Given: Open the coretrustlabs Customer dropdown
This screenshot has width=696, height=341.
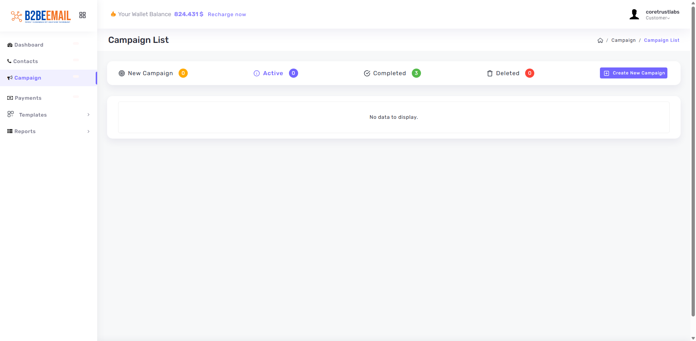Looking at the screenshot, I should [662, 15].
